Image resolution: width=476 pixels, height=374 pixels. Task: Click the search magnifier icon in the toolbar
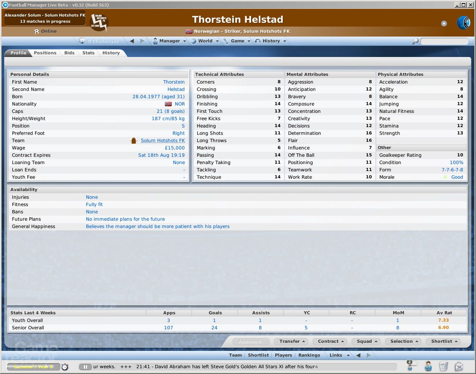pyautogui.click(x=415, y=41)
